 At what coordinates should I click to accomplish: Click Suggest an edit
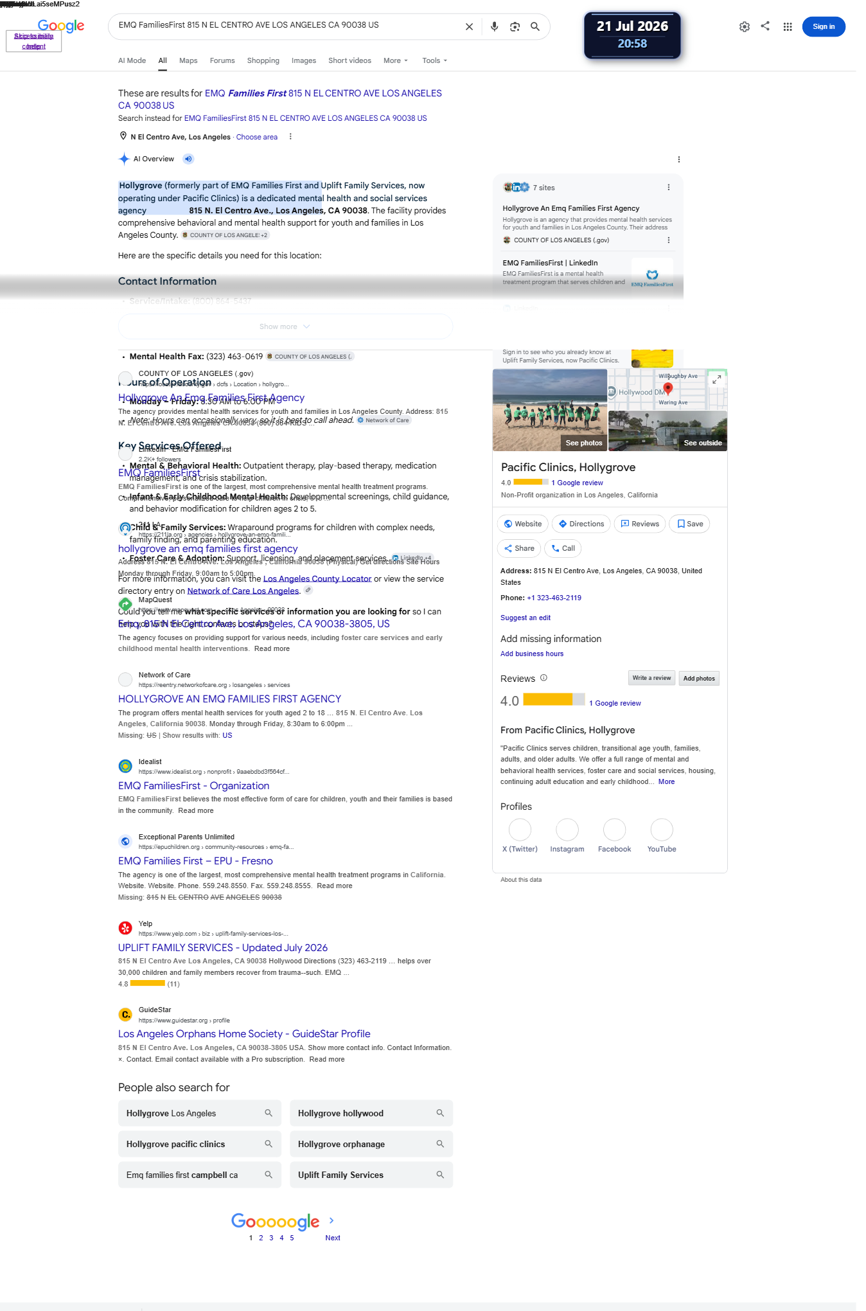(526, 618)
